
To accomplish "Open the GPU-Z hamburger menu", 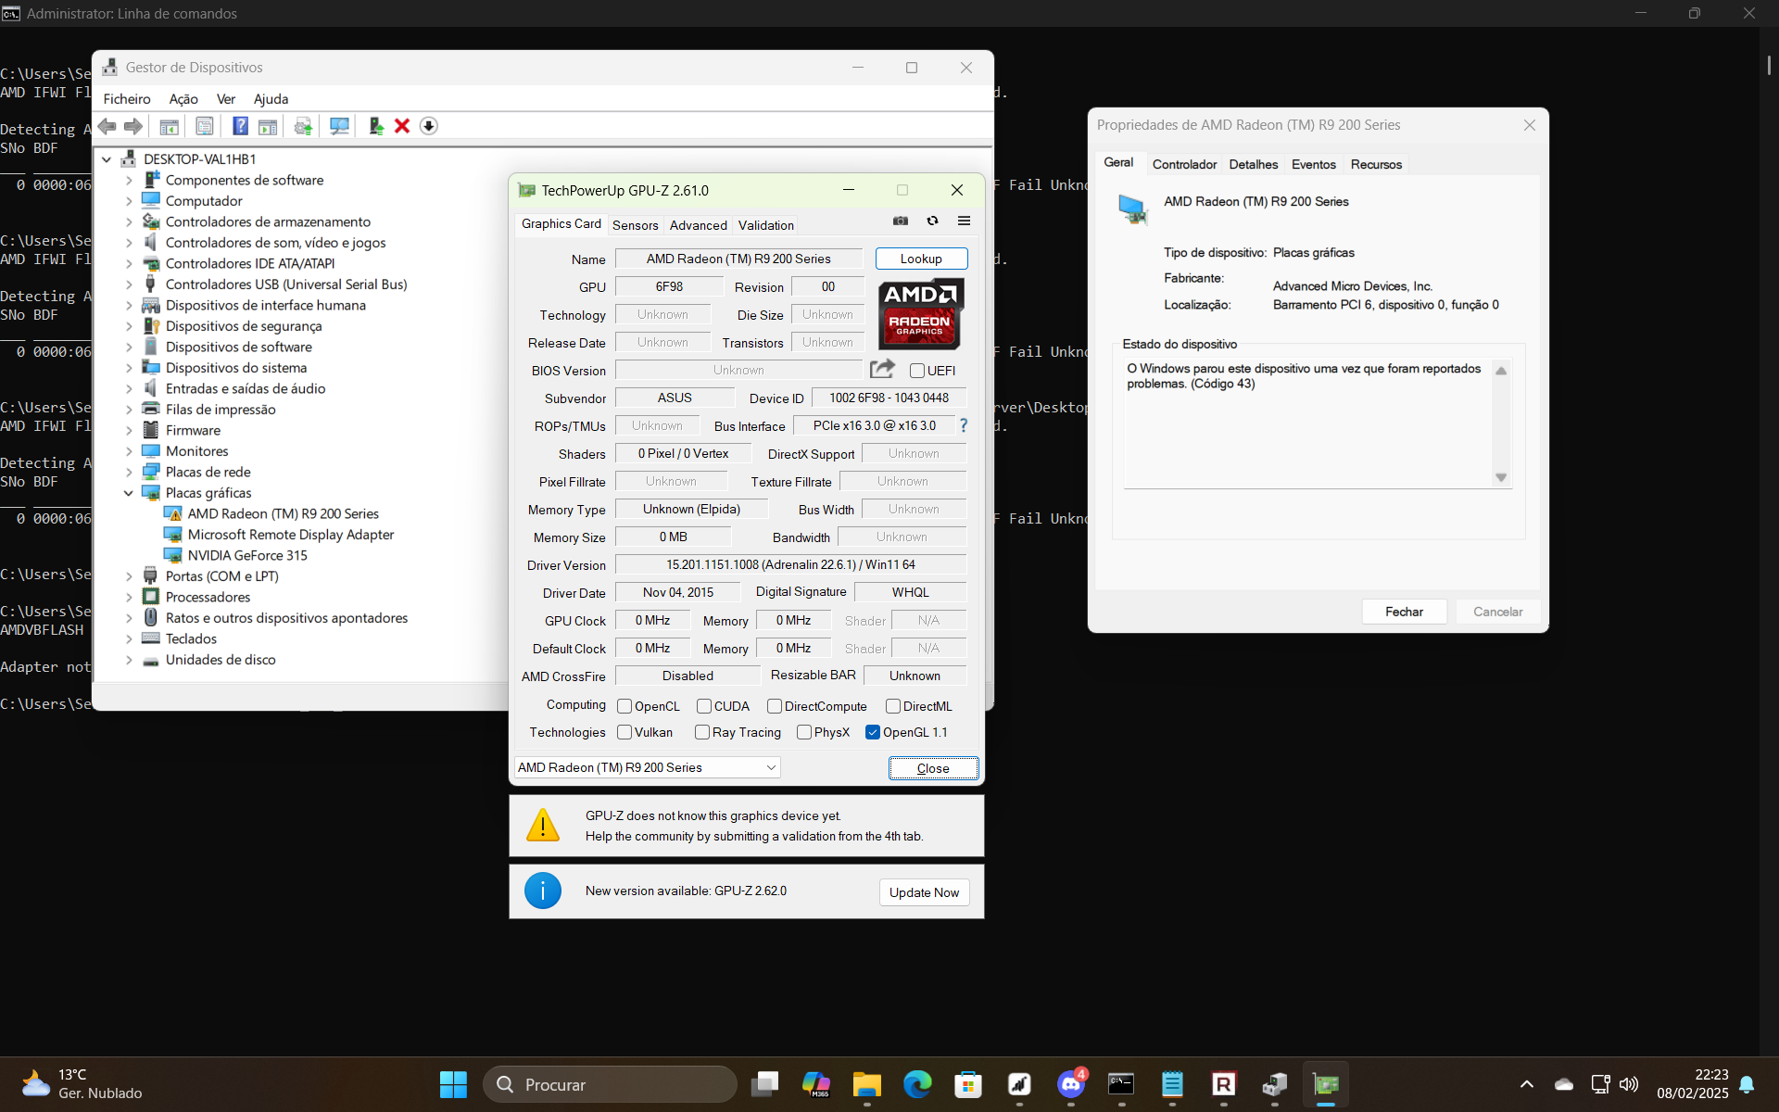I will (x=964, y=221).
